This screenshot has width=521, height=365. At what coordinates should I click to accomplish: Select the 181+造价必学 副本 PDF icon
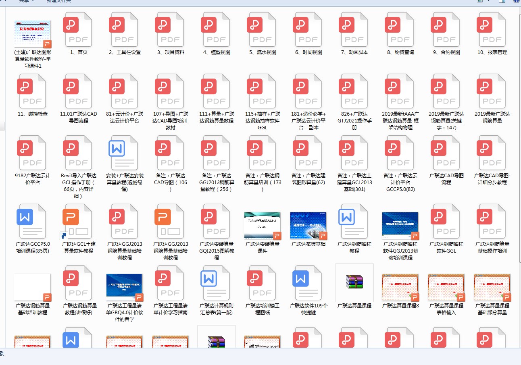pos(307,91)
